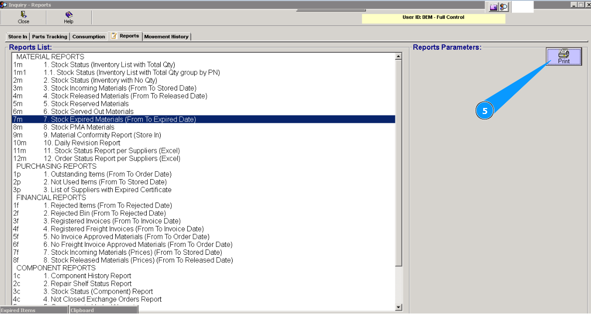Select Not Closed Exchange Orders Report
The height and width of the screenshot is (315, 591).
(x=204, y=299)
